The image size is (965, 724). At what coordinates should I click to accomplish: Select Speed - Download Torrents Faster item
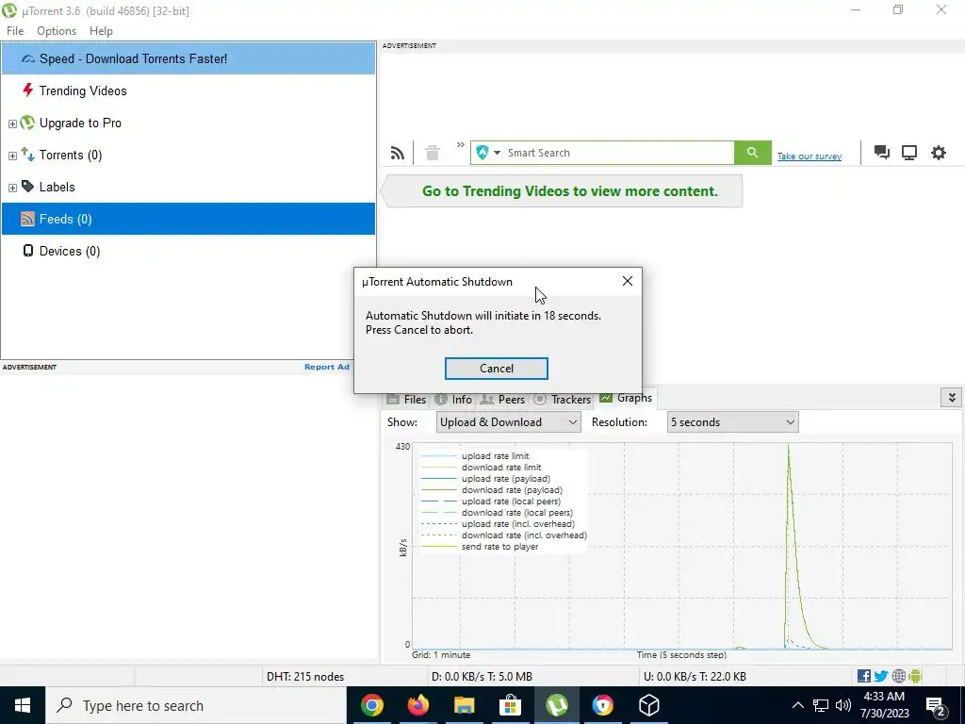click(x=188, y=59)
